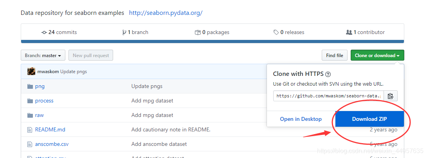The height and width of the screenshot is (158, 427).
Task: Copy the clone URL to clipboard
Action: (391, 96)
